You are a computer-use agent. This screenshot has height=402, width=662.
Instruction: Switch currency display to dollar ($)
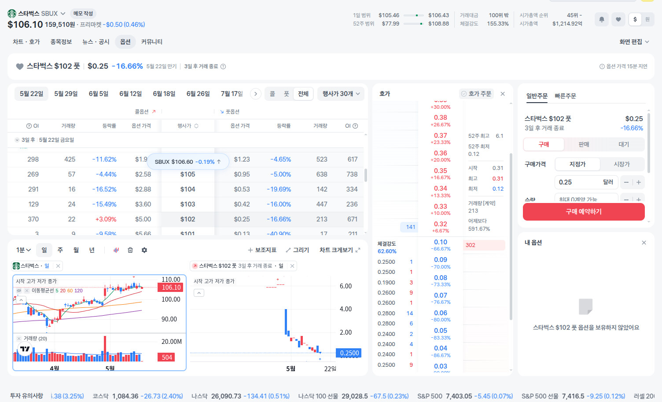point(635,19)
